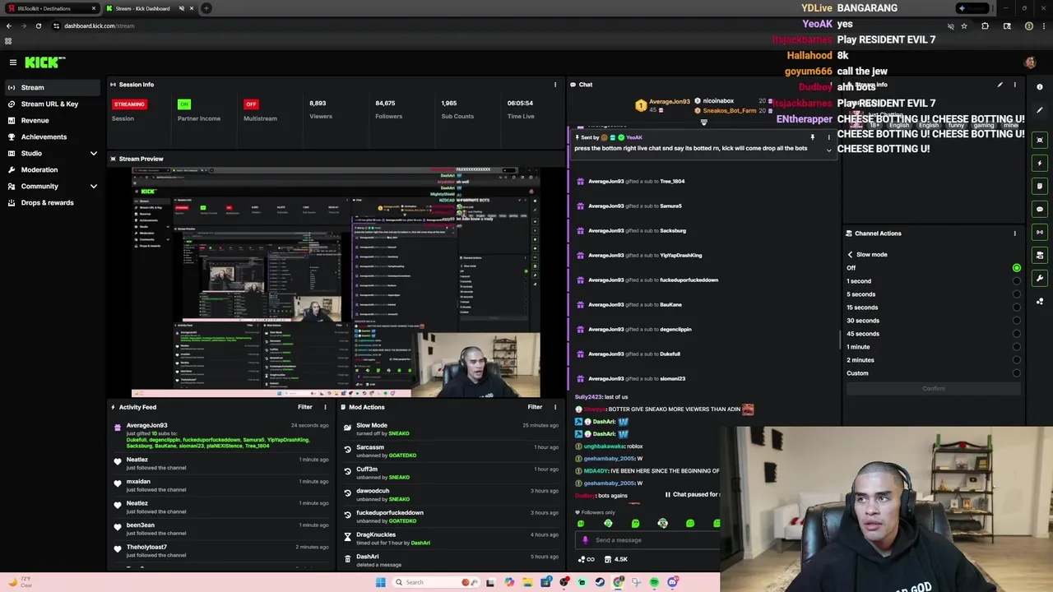1053x592 pixels.
Task: Toggle Stream Preview panel in right rail
Action: click(1040, 140)
